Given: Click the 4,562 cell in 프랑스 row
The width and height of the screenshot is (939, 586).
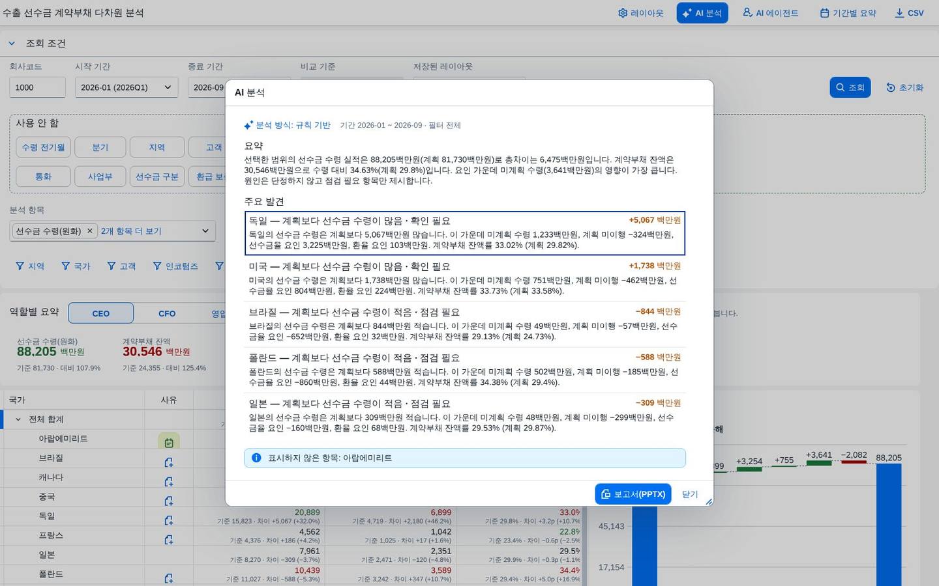Looking at the screenshot, I should tap(310, 531).
